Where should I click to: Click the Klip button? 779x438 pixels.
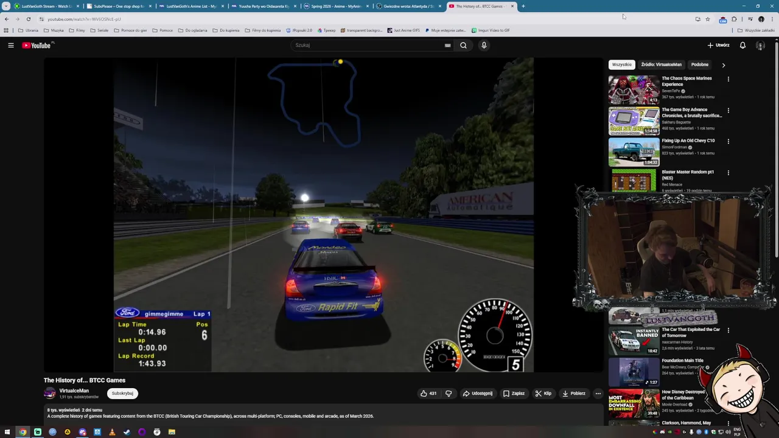543,394
